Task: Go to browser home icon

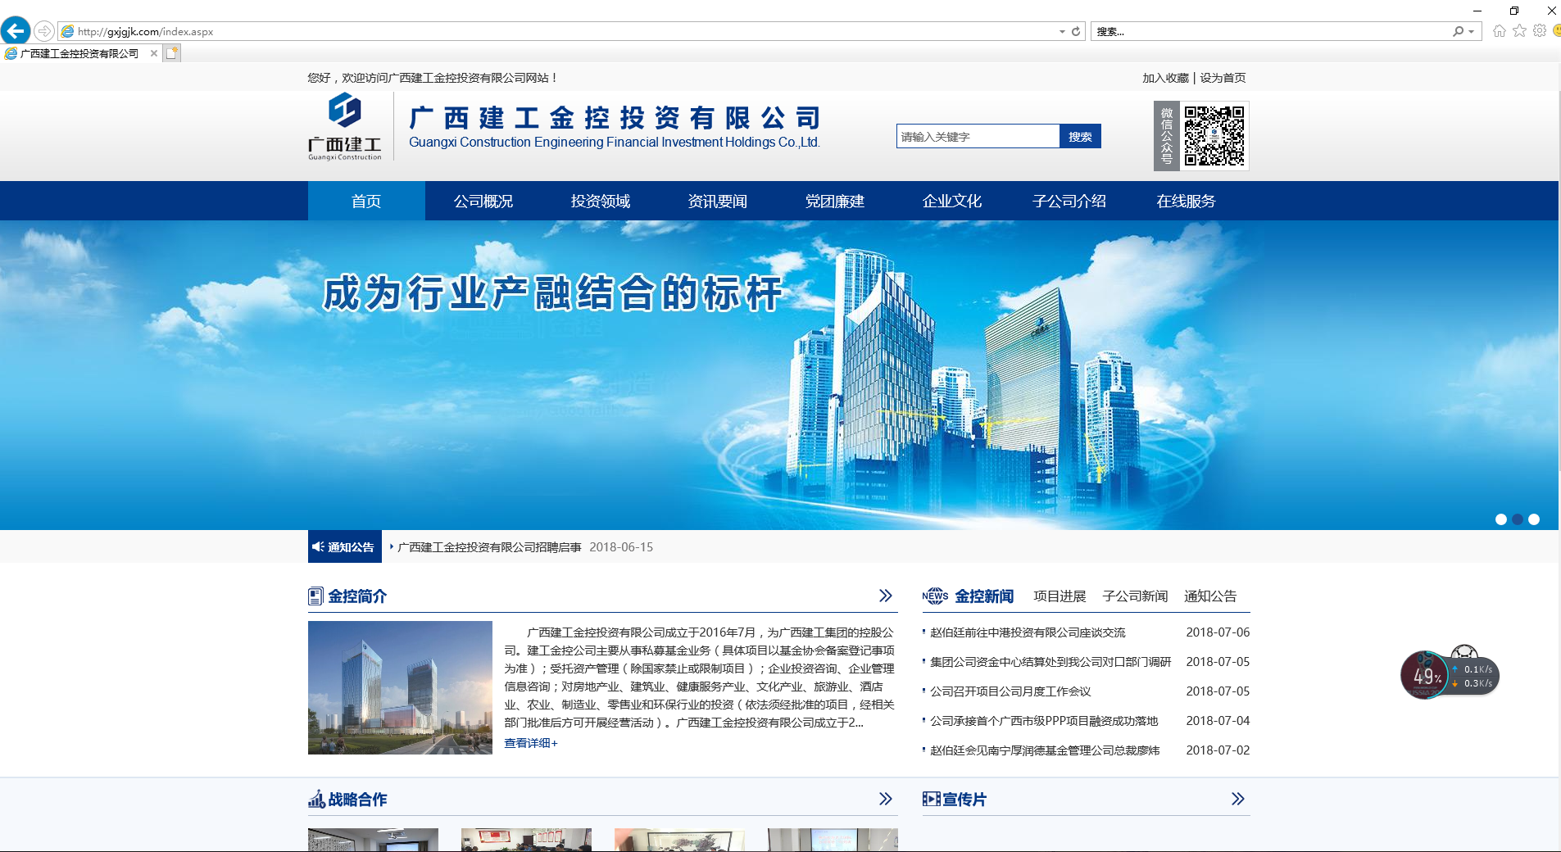Action: pos(1500,31)
